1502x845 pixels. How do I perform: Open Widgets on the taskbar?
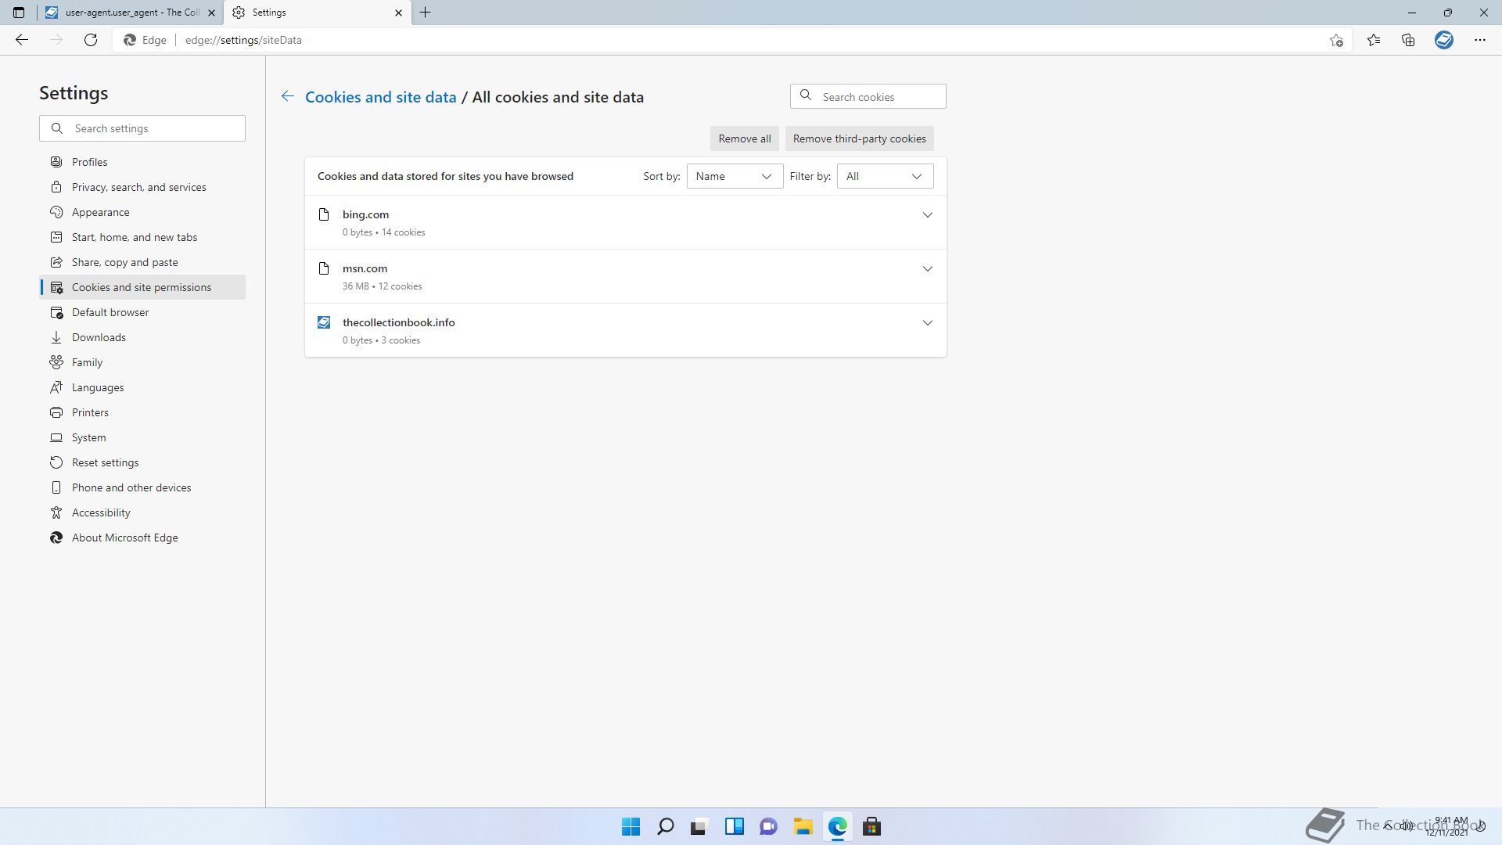[734, 826]
